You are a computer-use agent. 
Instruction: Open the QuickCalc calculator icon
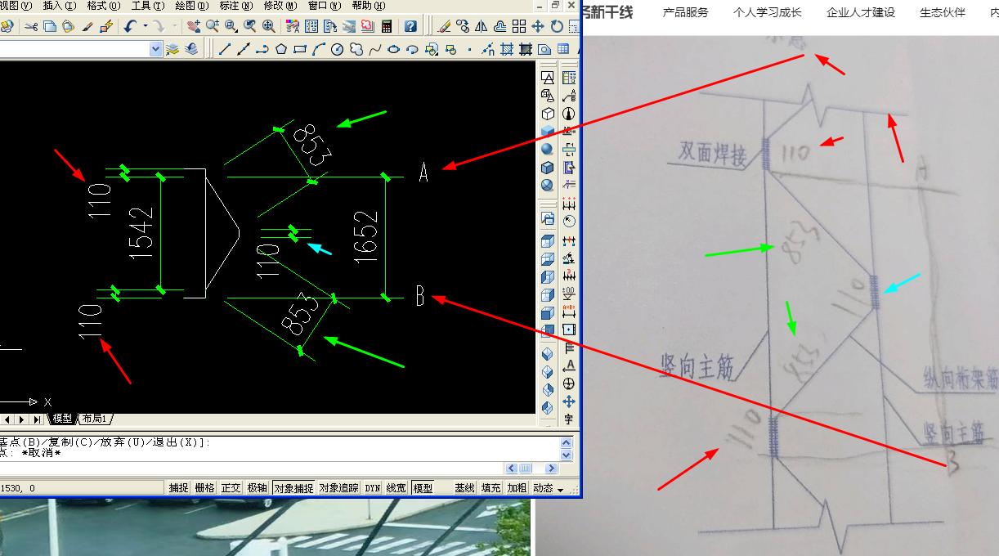[387, 26]
